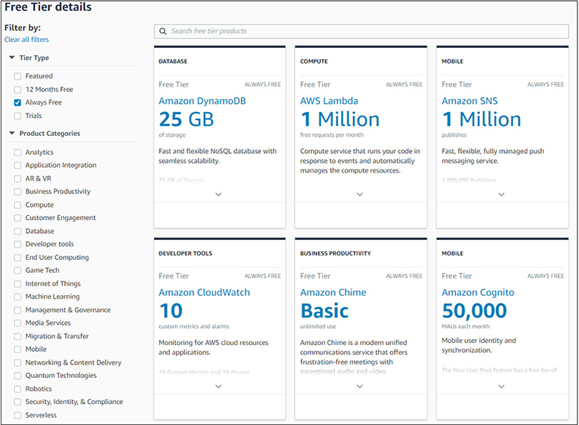This screenshot has width=579, height=425.
Task: Expand the Amazon SNS card chevron
Action: coord(501,194)
